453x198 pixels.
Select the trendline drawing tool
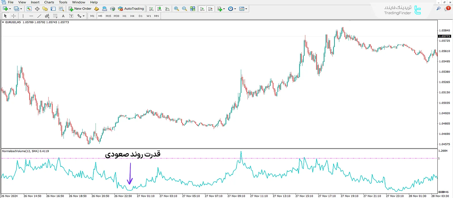click(39, 16)
